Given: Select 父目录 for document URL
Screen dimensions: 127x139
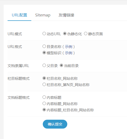Looking at the screenshot, I should click(x=44, y=65).
